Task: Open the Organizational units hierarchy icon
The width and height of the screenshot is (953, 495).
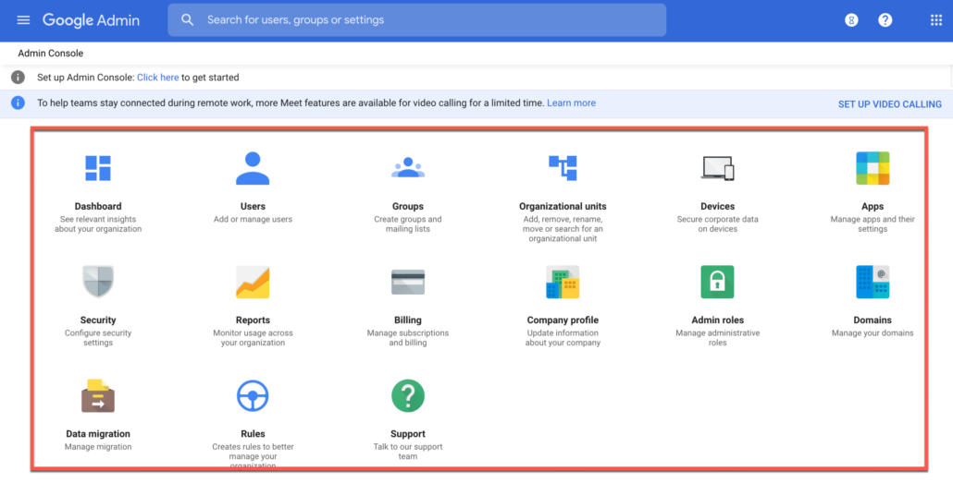Action: click(x=563, y=168)
